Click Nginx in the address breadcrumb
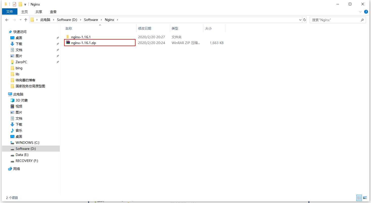 coord(109,20)
